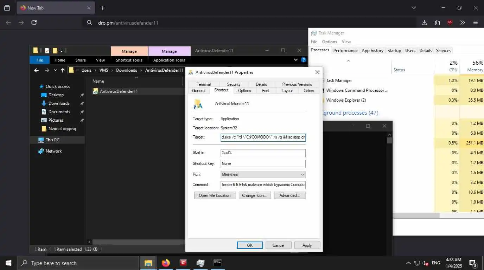This screenshot has width=484, height=270.
Task: Select Network in navigation pane
Action: pos(53,151)
